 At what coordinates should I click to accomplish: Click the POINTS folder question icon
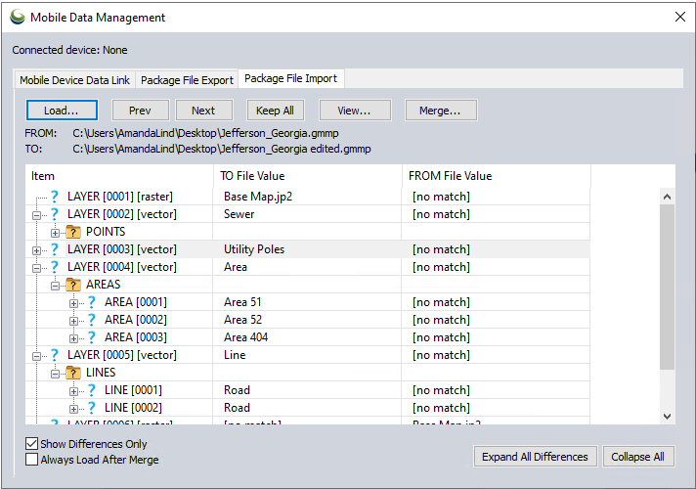(x=73, y=232)
